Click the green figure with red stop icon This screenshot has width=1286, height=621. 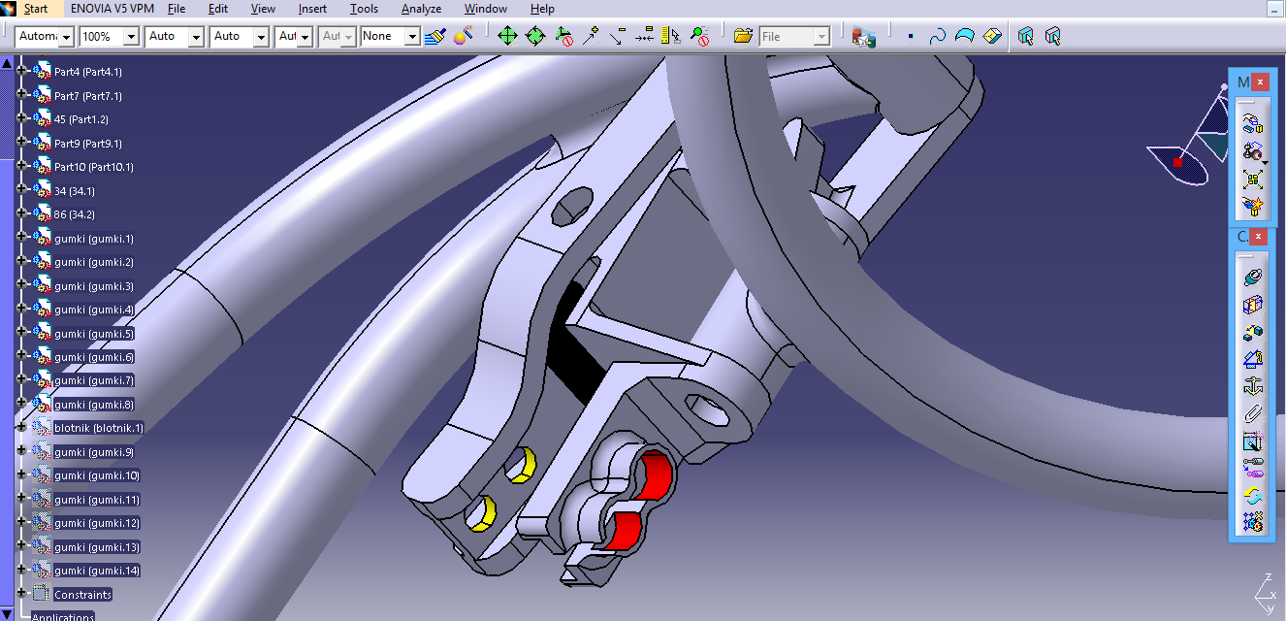699,36
